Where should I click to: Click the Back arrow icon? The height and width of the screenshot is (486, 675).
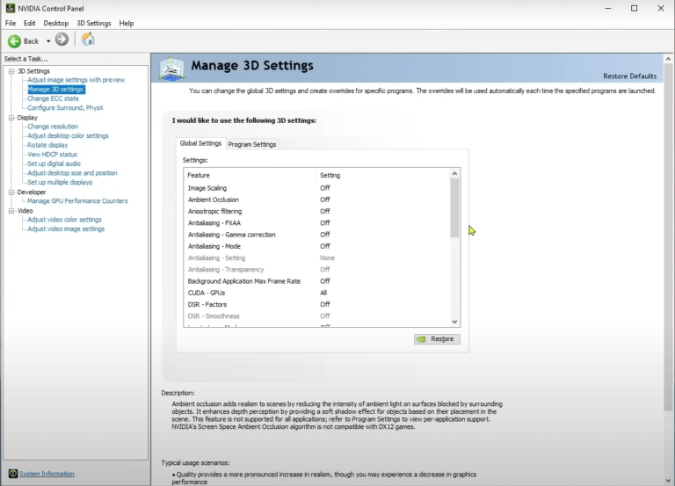[15, 40]
